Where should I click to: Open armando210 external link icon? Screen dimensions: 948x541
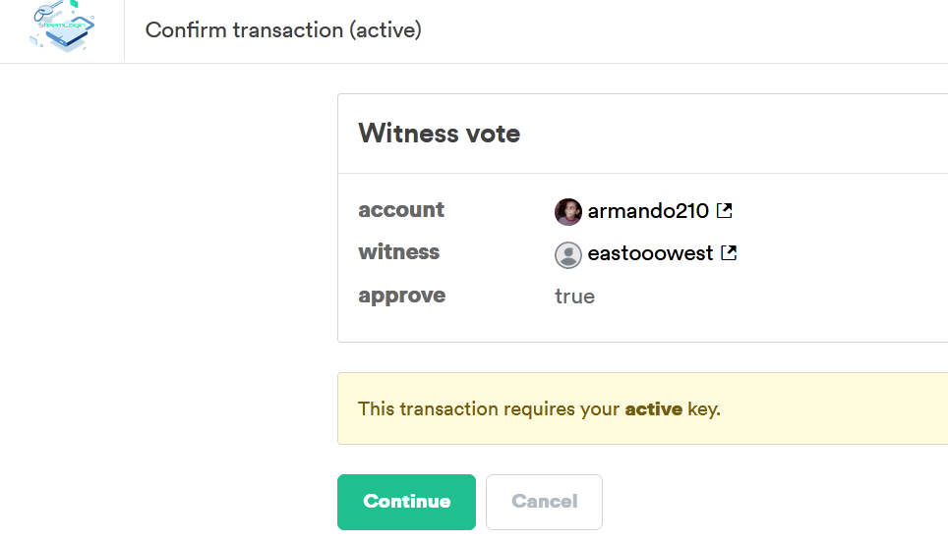pyautogui.click(x=725, y=210)
